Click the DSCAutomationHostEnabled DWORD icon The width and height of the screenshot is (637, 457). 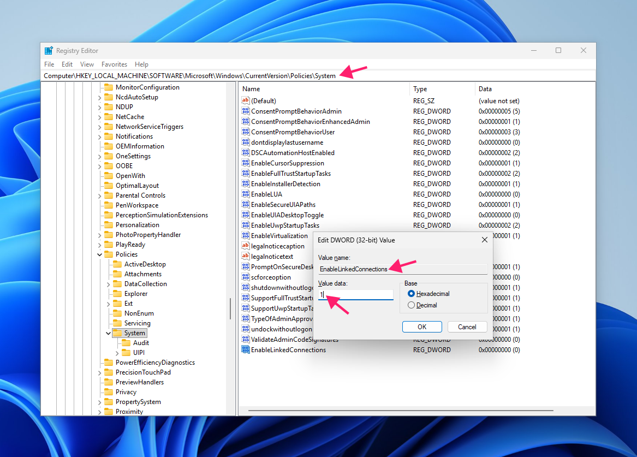pos(246,152)
